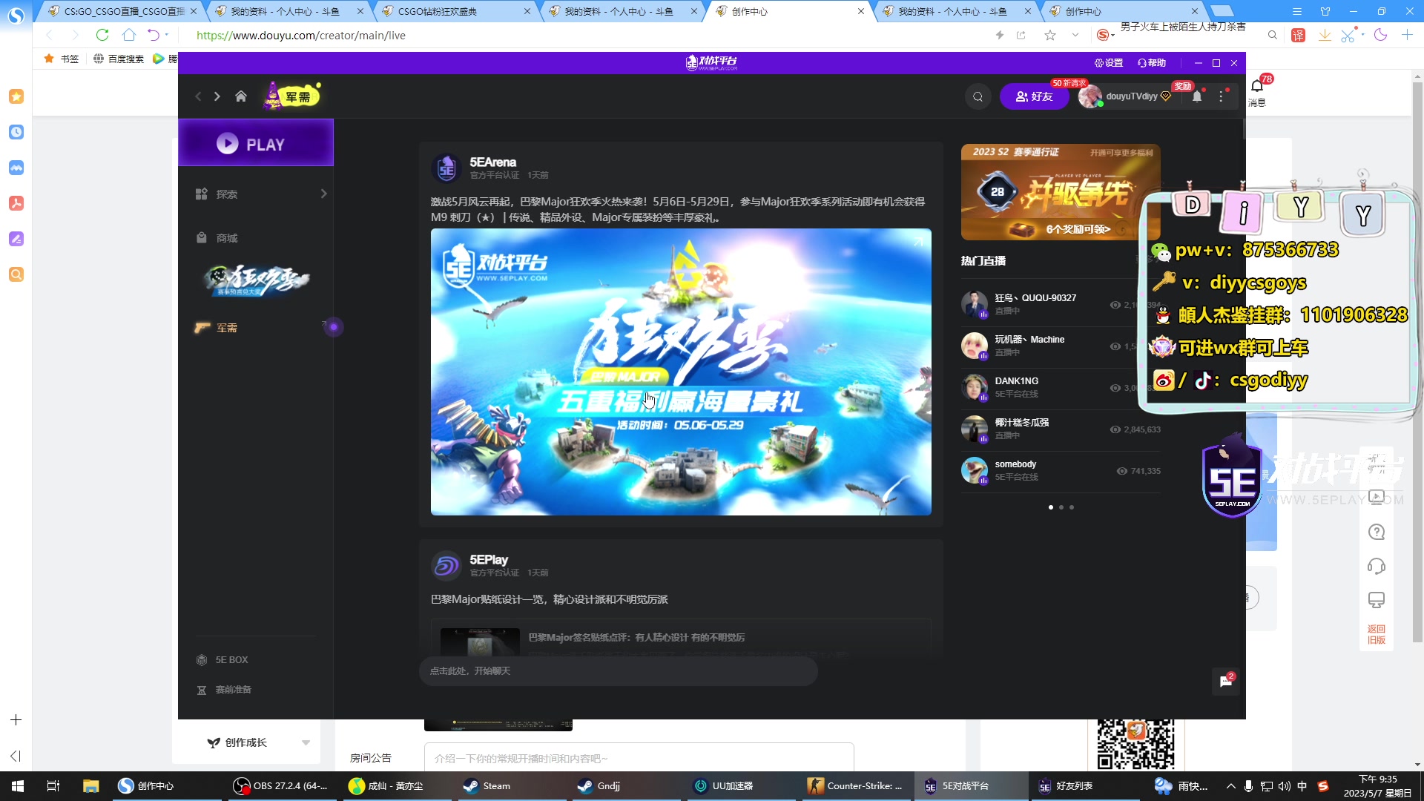Click the help question mark icon on right
Image resolution: width=1424 pixels, height=801 pixels.
tap(1377, 532)
